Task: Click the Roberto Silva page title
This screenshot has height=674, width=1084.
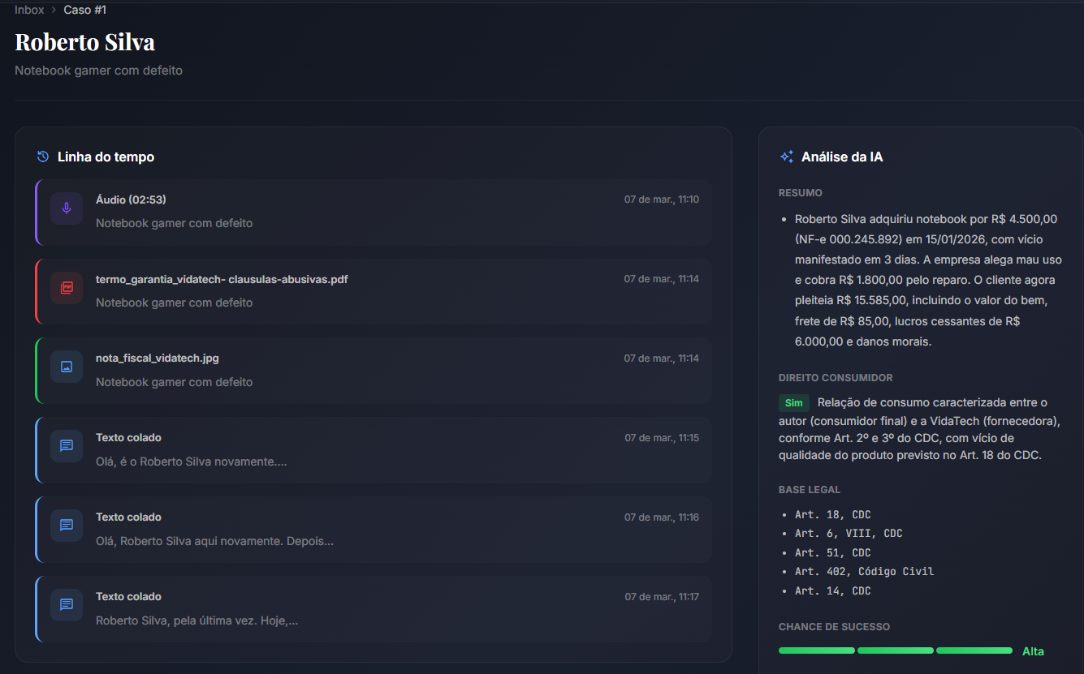Action: tap(84, 41)
